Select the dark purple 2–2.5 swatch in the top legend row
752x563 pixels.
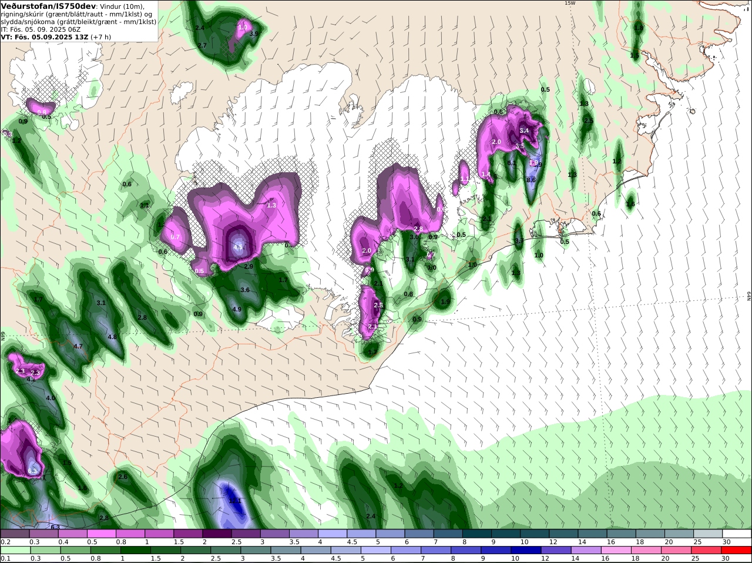click(217, 534)
